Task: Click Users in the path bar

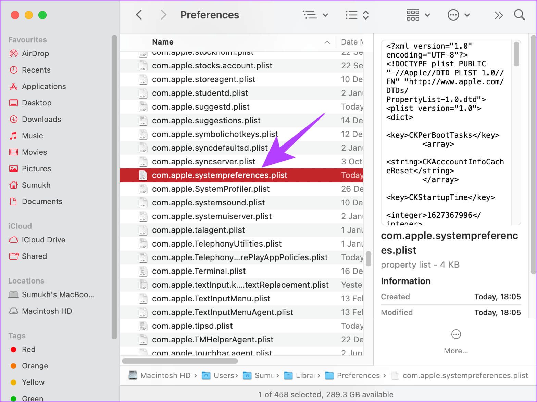Action: [x=217, y=375]
